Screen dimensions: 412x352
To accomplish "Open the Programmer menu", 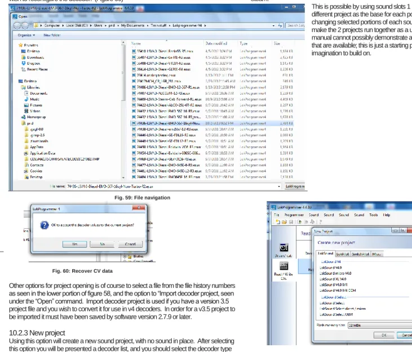I will point(294,215).
